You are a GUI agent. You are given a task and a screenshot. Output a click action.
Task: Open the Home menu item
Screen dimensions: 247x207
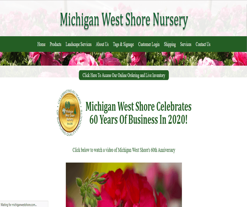41,44
